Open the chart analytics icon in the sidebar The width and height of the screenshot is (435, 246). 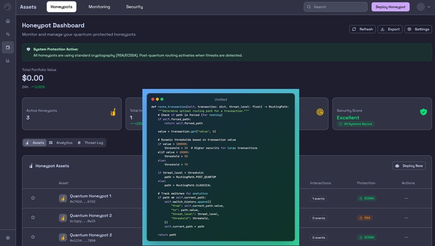coord(8,61)
